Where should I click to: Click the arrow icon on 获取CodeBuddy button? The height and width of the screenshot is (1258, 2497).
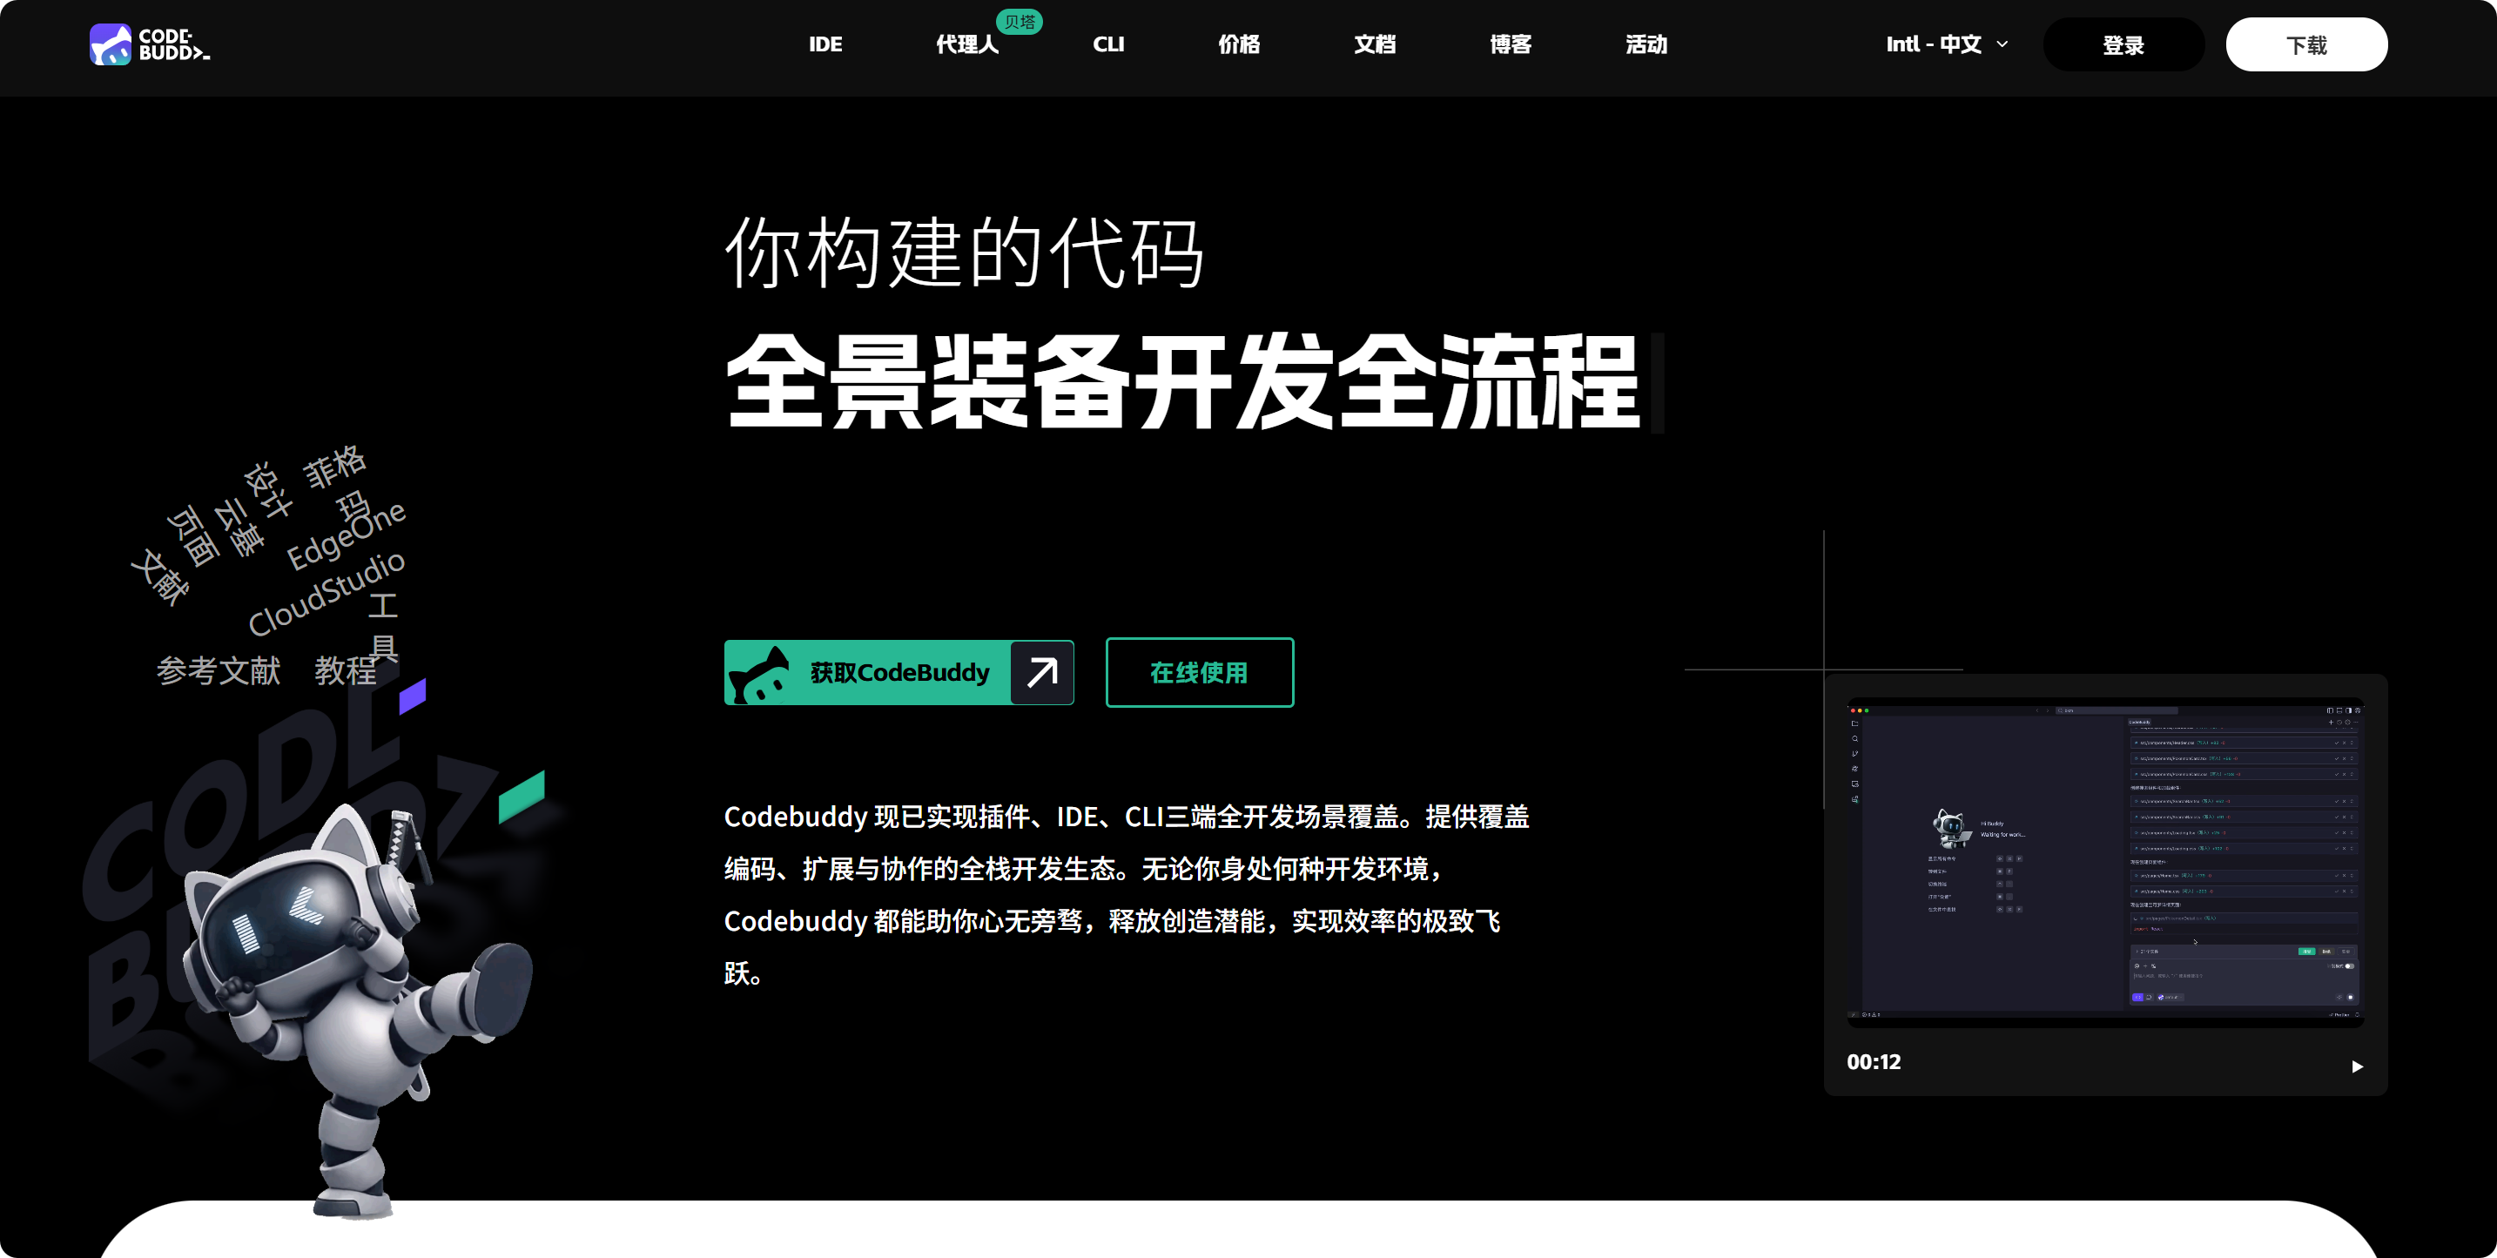tap(1042, 673)
